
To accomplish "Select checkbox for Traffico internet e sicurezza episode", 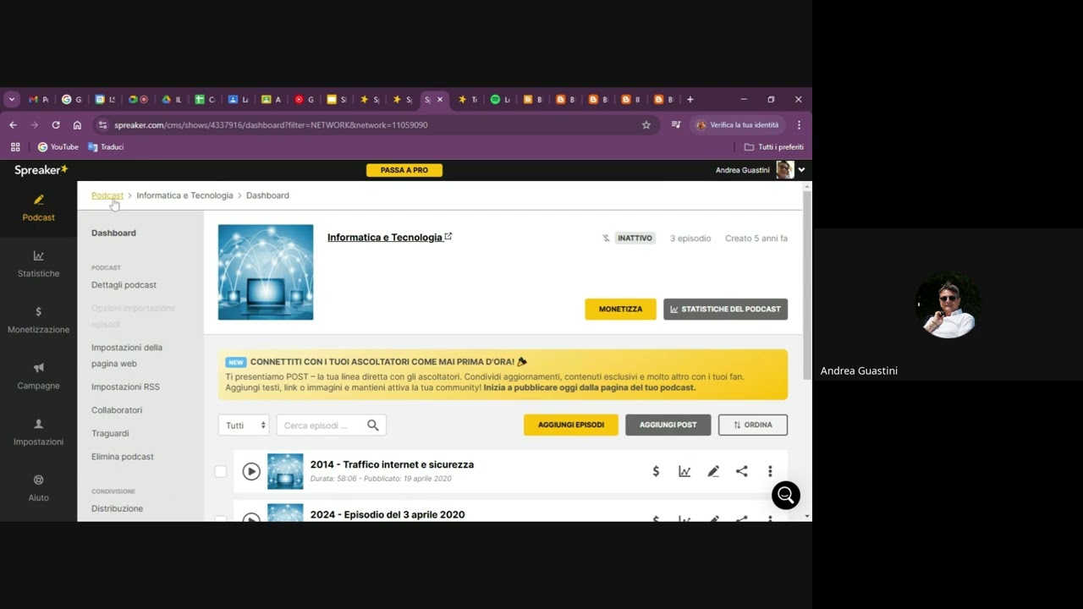I will [x=221, y=471].
